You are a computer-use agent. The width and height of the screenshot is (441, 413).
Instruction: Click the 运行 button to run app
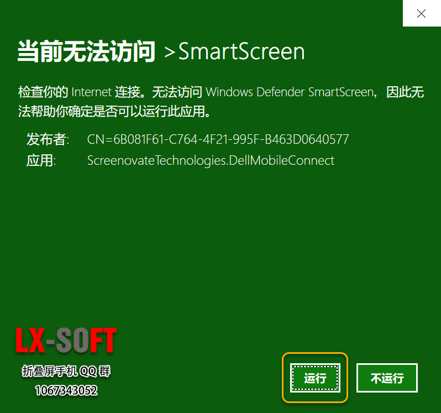[x=315, y=378]
